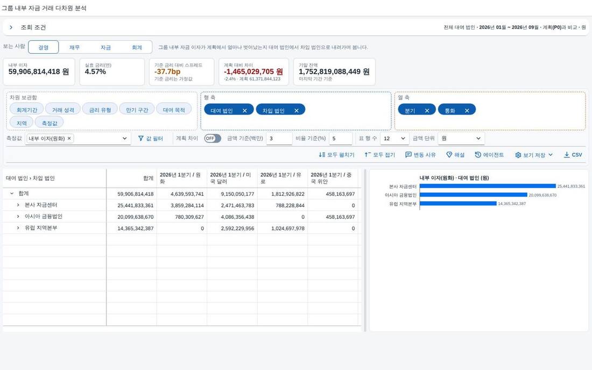The image size is (592, 370).
Task: Clear the 내부 이자(원화) measure tag
Action: pyautogui.click(x=69, y=138)
